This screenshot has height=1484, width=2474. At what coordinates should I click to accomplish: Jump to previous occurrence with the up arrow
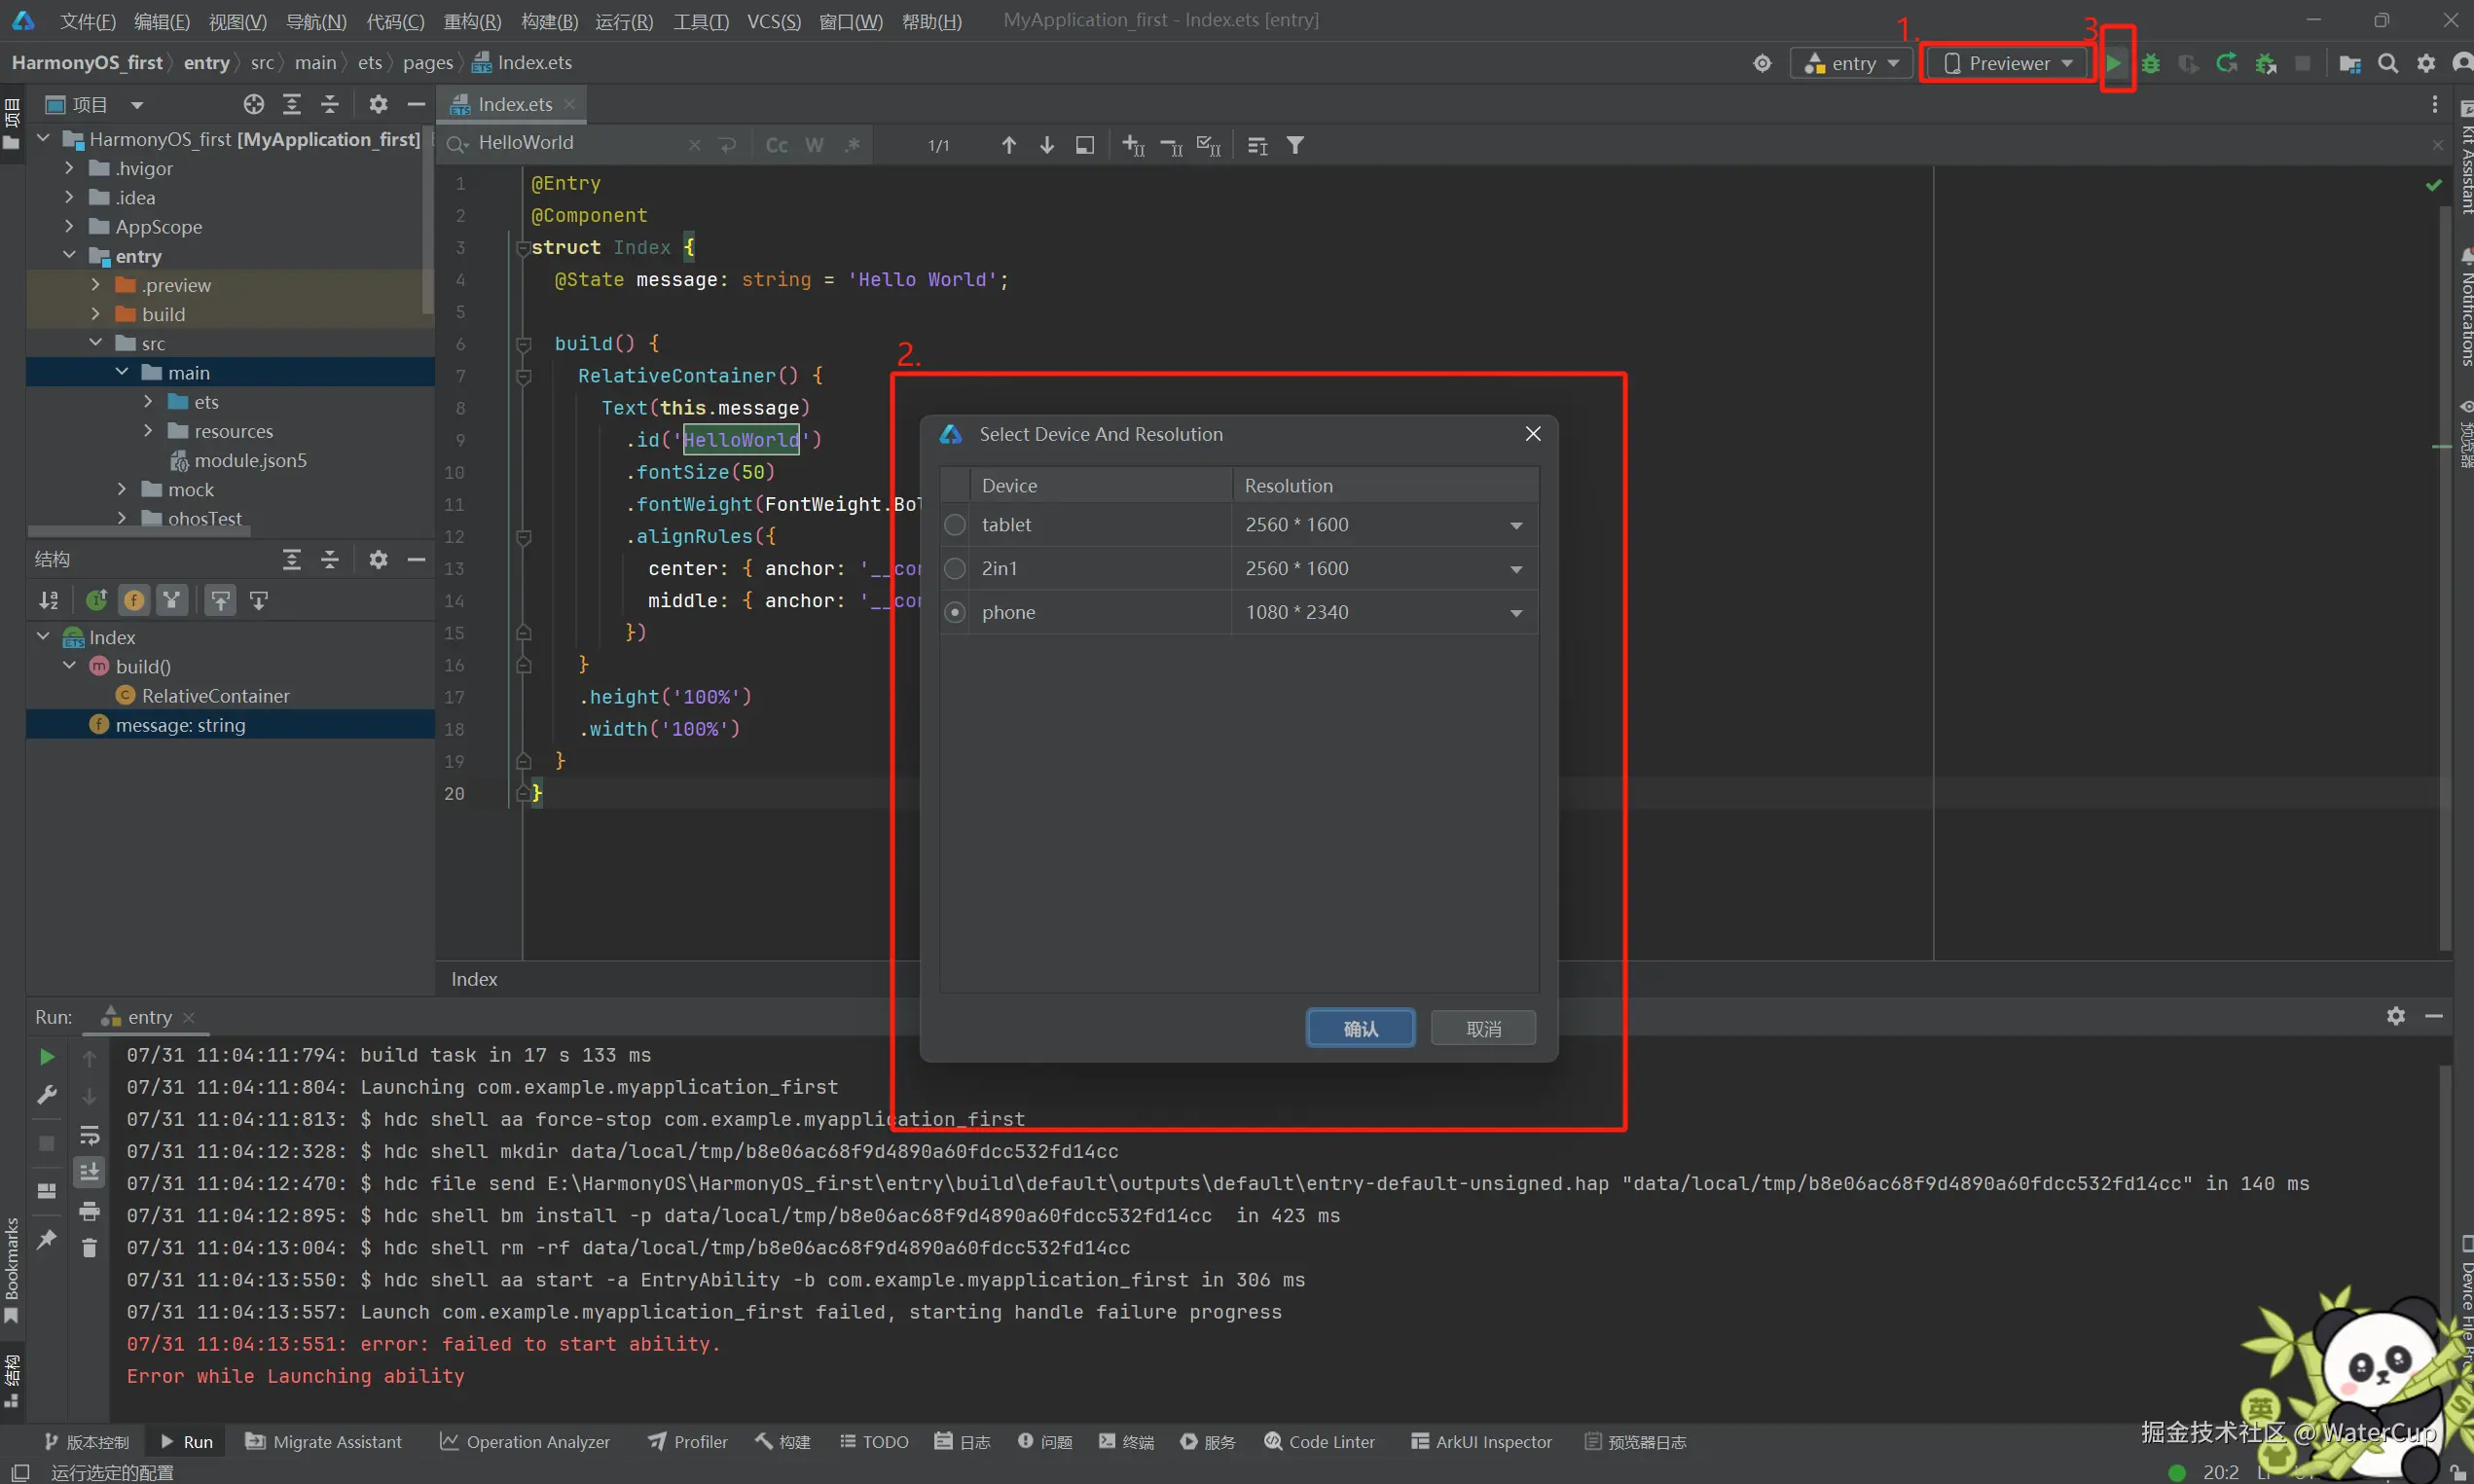coord(1008,145)
